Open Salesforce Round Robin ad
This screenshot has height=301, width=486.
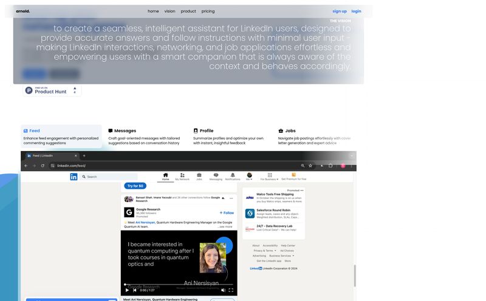coord(274,214)
